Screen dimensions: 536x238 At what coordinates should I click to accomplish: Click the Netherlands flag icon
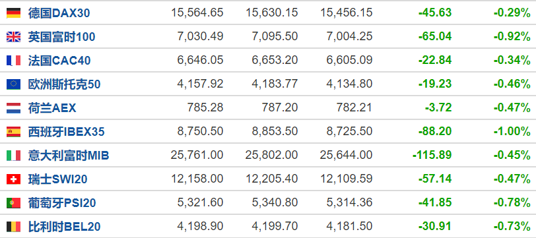(13, 108)
